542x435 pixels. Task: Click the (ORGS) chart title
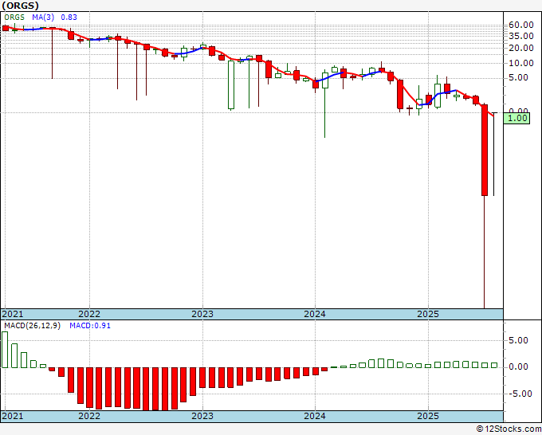tap(21, 6)
